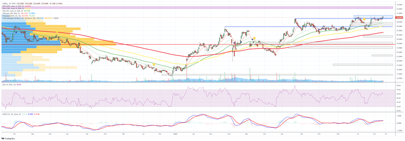Click the RSI 30.00 axis label

click(x=399, y=106)
